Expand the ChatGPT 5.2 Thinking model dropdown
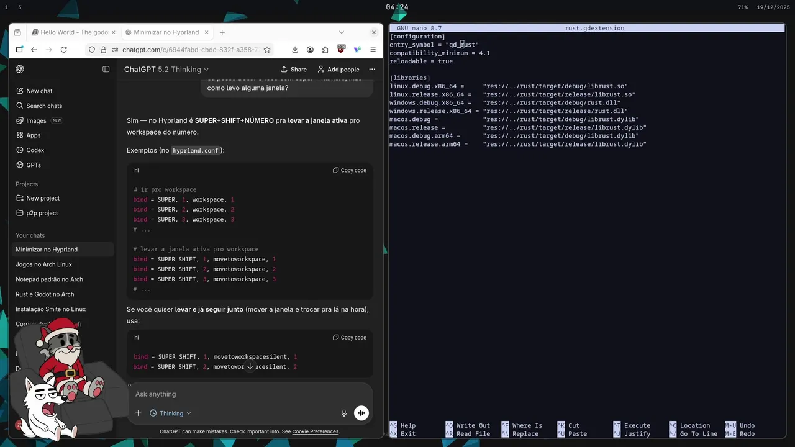Viewport: 795px width, 447px height. (166, 70)
